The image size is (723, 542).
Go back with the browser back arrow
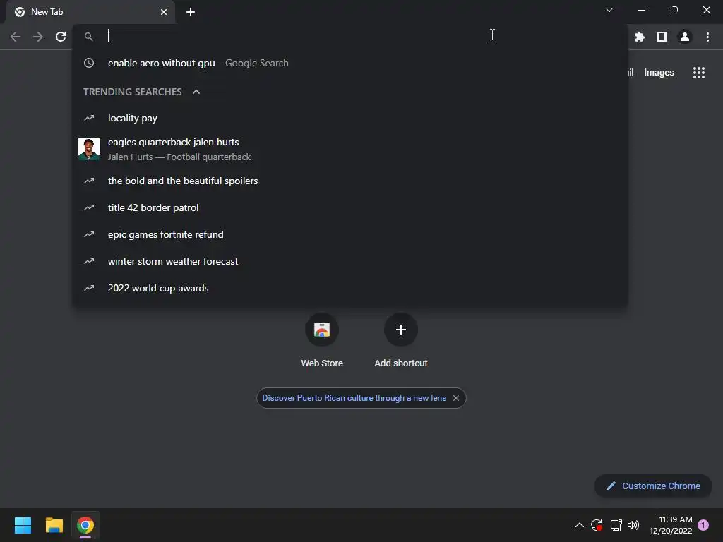click(x=16, y=37)
